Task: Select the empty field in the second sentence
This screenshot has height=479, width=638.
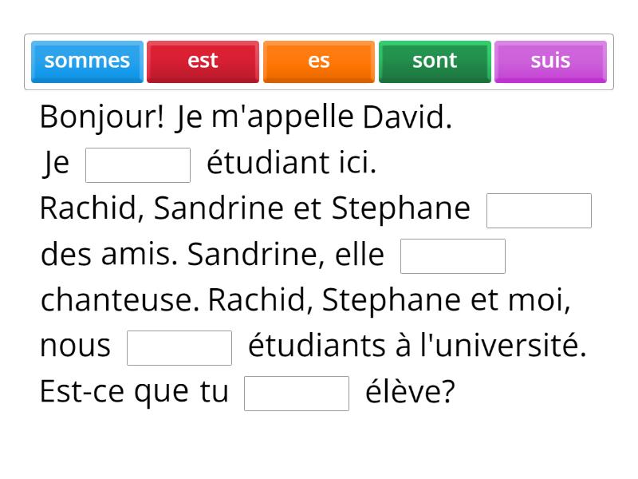Action: click(138, 164)
